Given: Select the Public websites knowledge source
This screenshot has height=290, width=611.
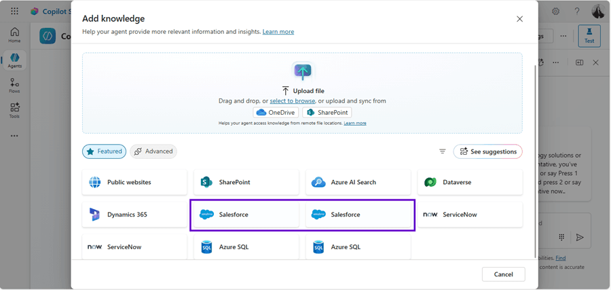Looking at the screenshot, I should pyautogui.click(x=134, y=182).
